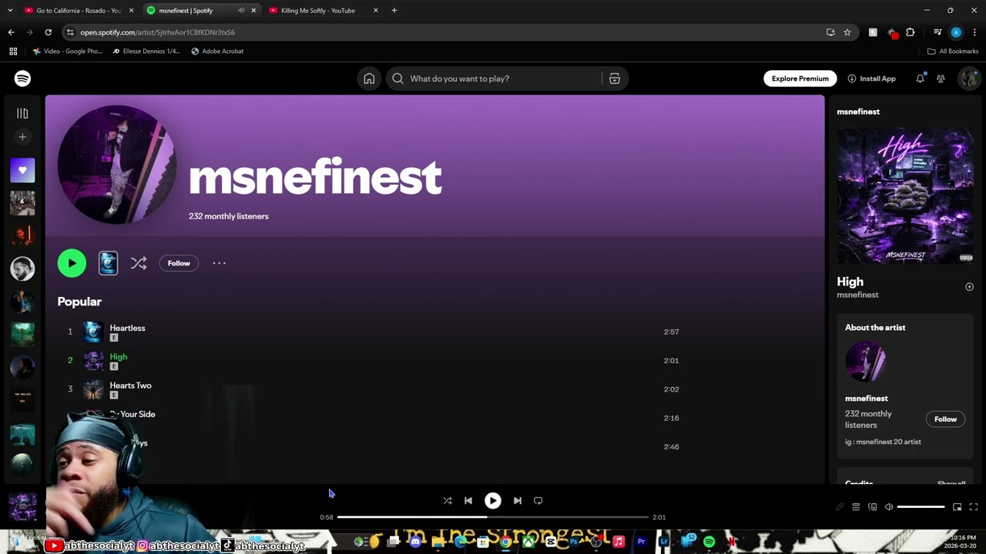Click the Chrome back arrow

(x=11, y=32)
